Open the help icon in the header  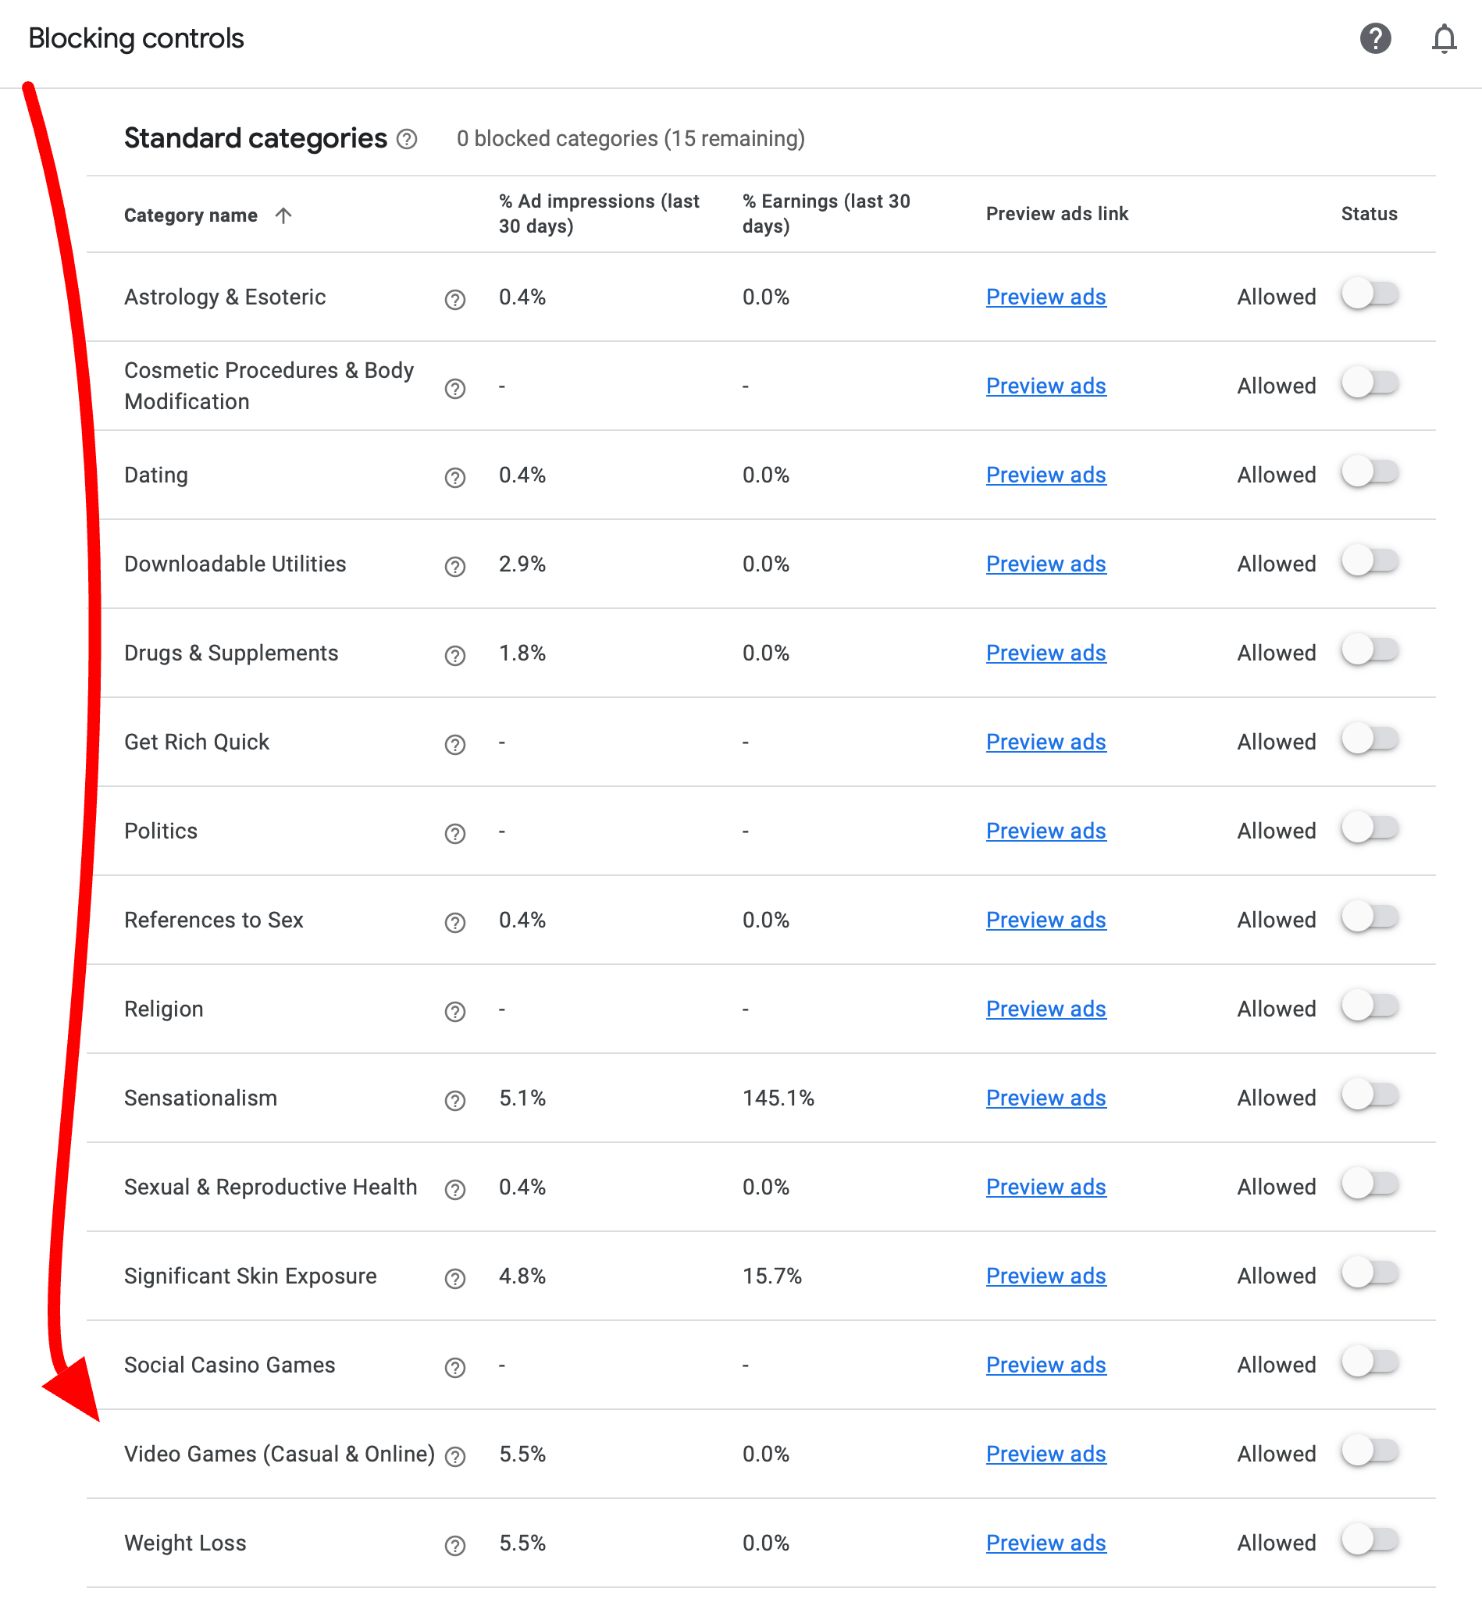1374,38
